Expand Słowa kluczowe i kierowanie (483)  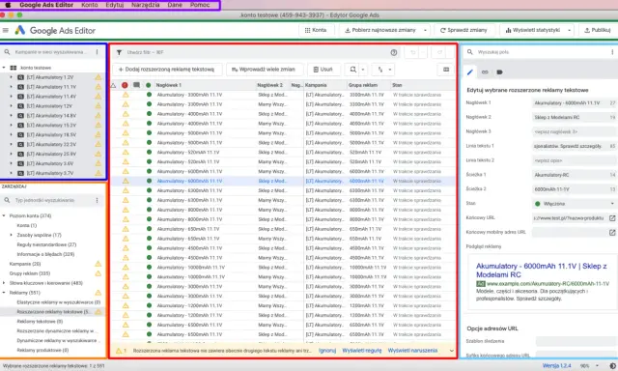[x=4, y=283]
